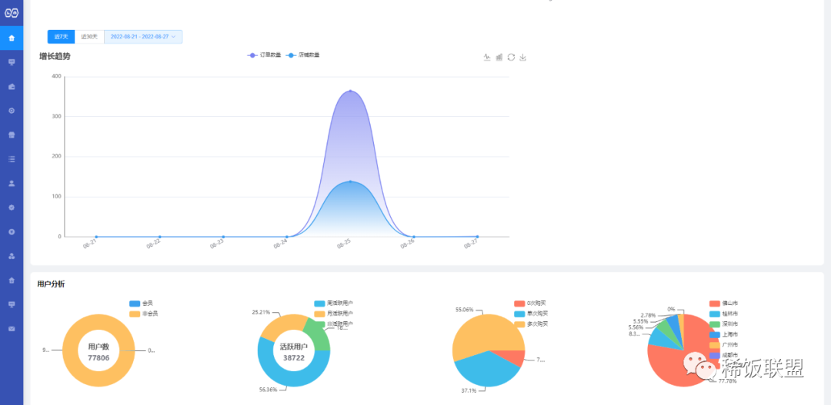The image size is (831, 405).
Task: Open the list menu sidebar icon
Action: point(12,159)
